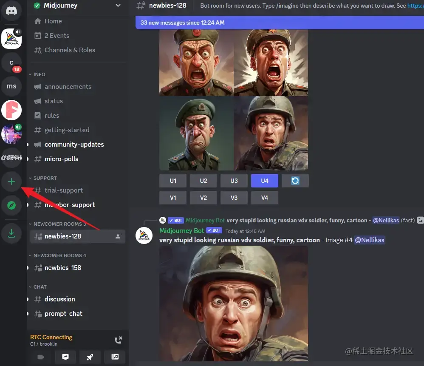Screen dimensions: 424x366
Task: Open the large upscaled helmet soldier image
Action: 234,303
